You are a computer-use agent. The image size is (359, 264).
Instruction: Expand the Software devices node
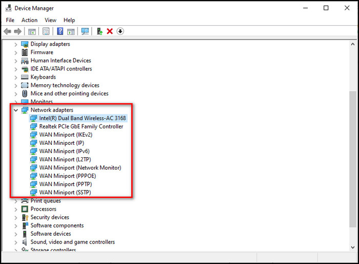15,234
